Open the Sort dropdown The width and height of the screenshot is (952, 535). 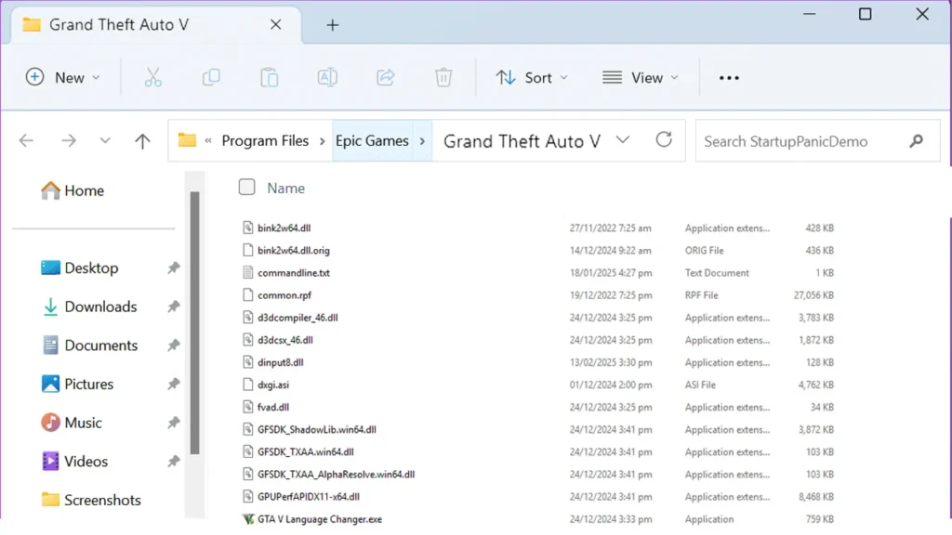point(533,77)
